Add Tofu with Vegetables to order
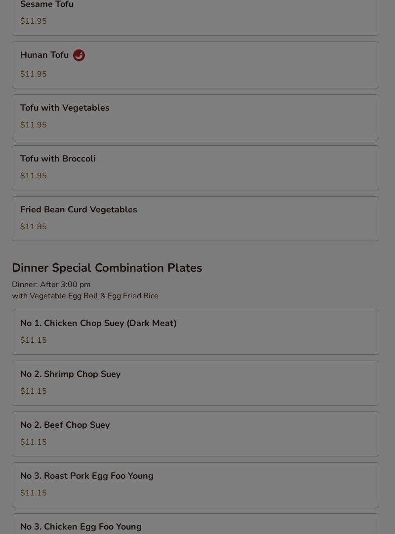The width and height of the screenshot is (395, 534). (65, 108)
